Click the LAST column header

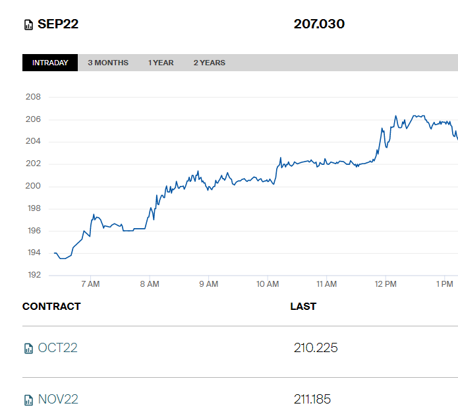pos(303,306)
